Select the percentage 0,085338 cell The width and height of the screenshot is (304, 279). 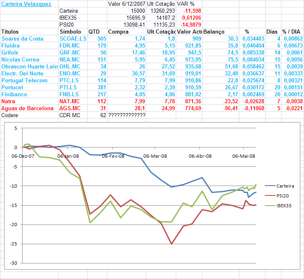[x=253, y=52]
